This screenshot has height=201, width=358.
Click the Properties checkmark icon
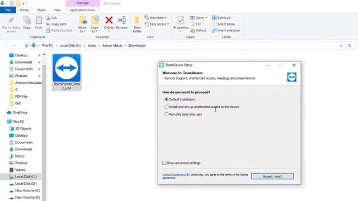point(181,20)
